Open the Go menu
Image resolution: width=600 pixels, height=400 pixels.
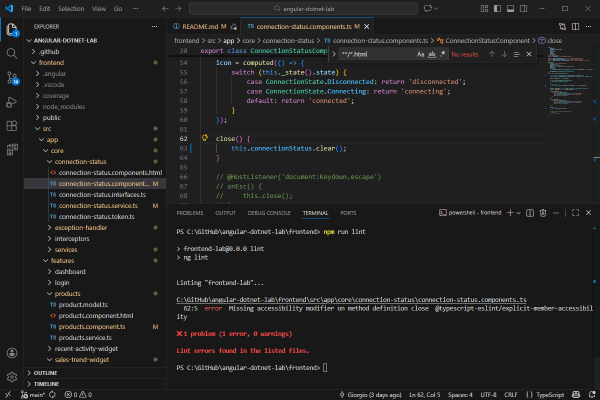(118, 8)
